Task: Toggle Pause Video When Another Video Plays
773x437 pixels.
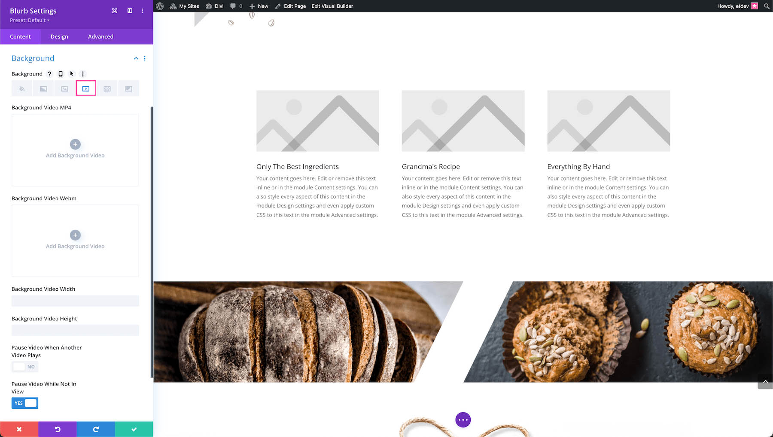Action: click(24, 367)
